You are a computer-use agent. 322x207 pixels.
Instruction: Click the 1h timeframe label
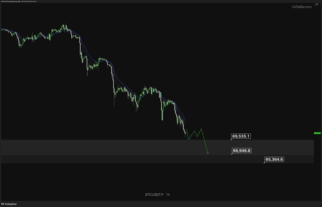tap(168, 194)
